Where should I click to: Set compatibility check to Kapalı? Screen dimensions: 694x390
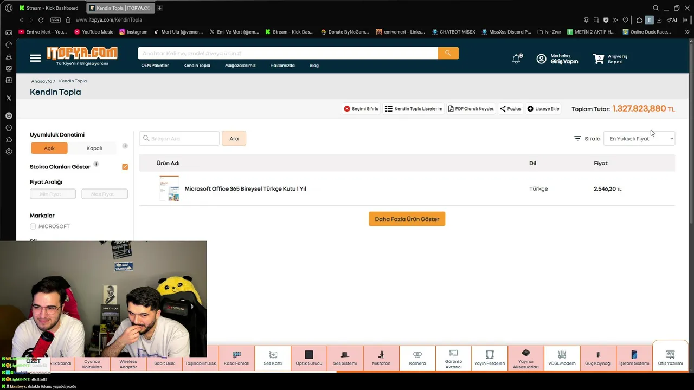click(x=94, y=148)
